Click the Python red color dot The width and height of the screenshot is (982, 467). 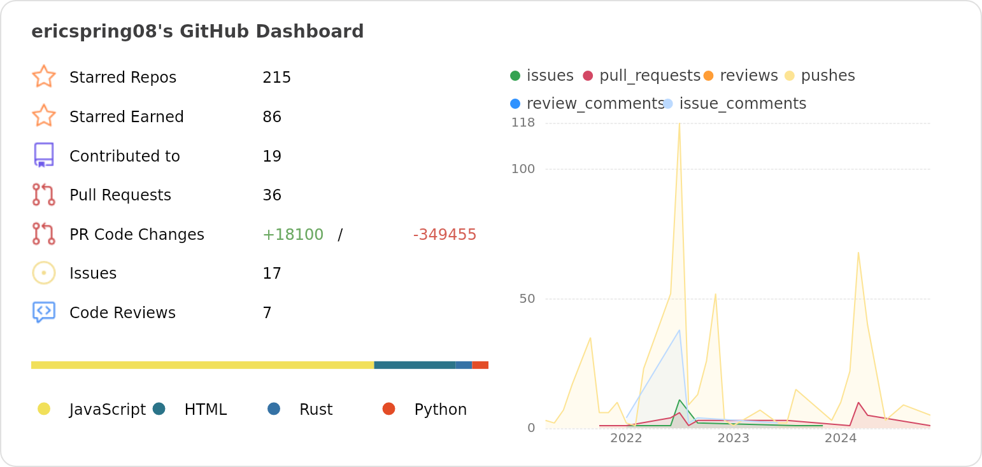[x=389, y=408]
